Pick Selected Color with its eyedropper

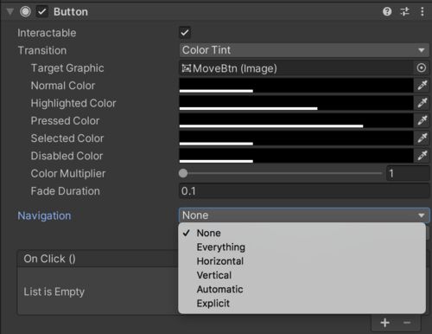[422, 138]
